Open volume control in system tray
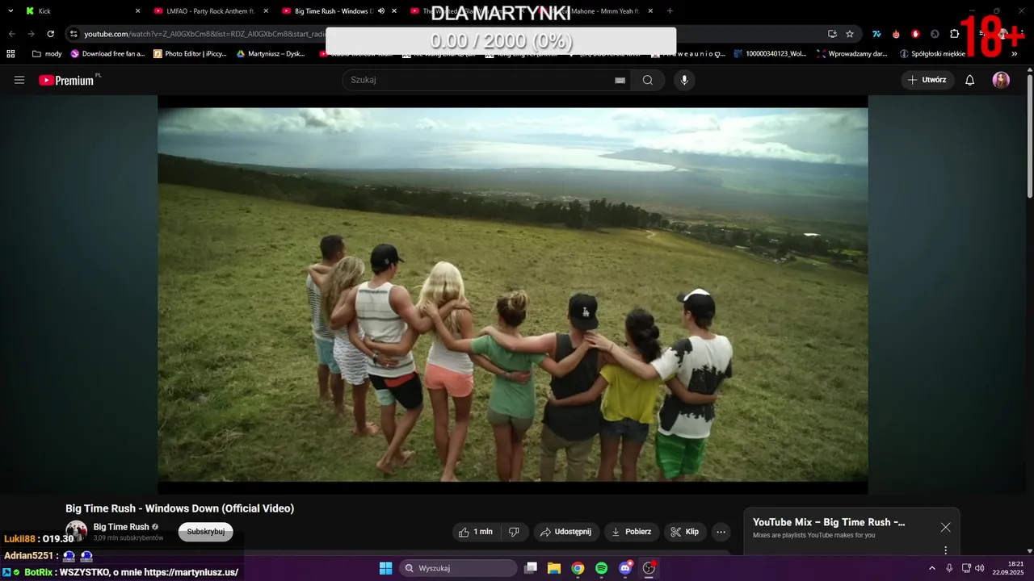Image resolution: width=1034 pixels, height=581 pixels. tap(980, 568)
